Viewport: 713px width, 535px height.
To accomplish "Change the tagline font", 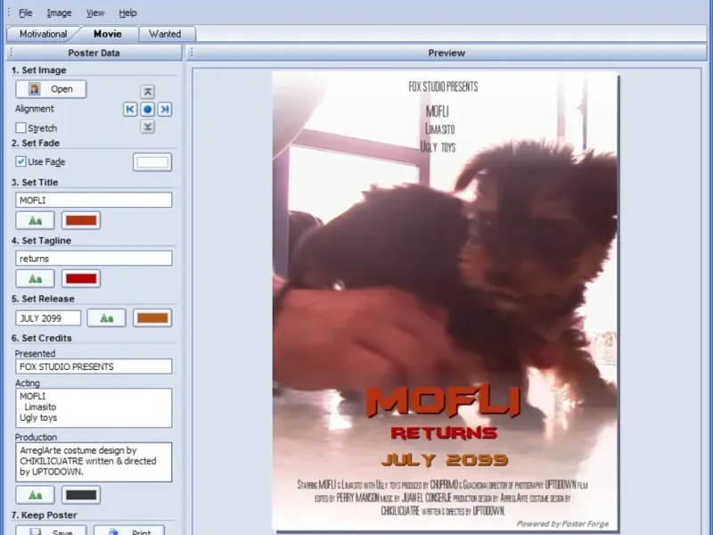I will coord(35,279).
